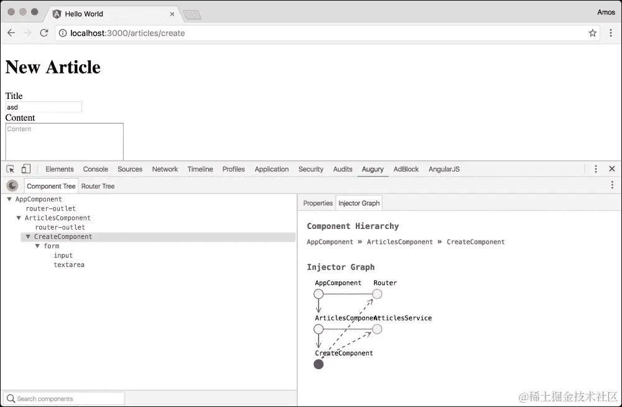Screen dimensions: 622x407
Task: Collapse the CreateComponent tree node
Action: [x=28, y=236]
